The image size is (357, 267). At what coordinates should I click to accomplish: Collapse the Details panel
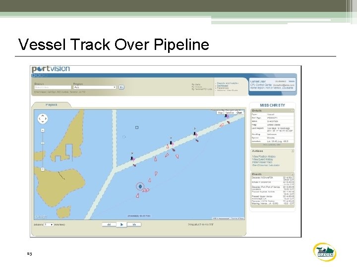[x=293, y=111]
